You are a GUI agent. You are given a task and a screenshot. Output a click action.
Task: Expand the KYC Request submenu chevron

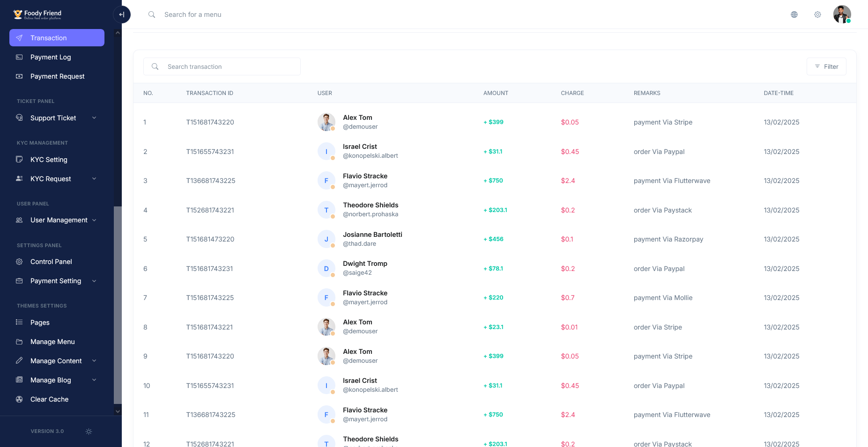click(x=94, y=179)
